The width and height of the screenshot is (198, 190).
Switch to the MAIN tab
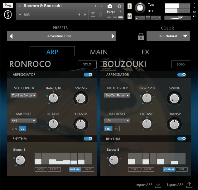pos(99,52)
